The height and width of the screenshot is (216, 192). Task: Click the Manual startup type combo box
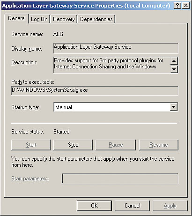click(116, 107)
